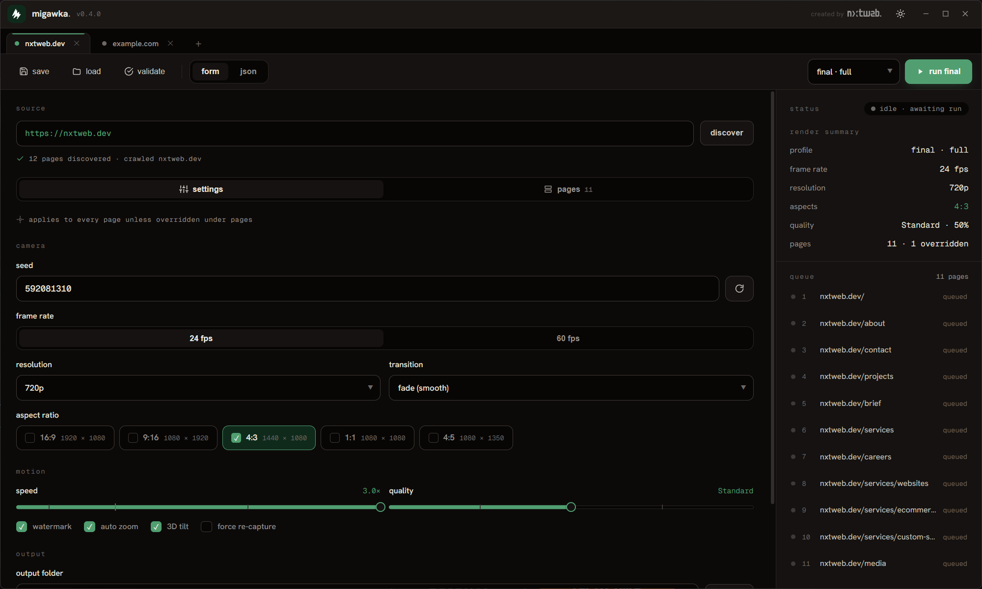Add a new tab with plus icon

point(198,44)
